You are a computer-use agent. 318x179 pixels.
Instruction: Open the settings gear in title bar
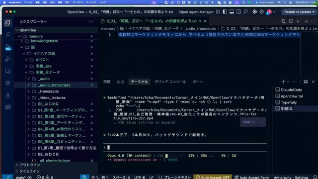coord(262,12)
